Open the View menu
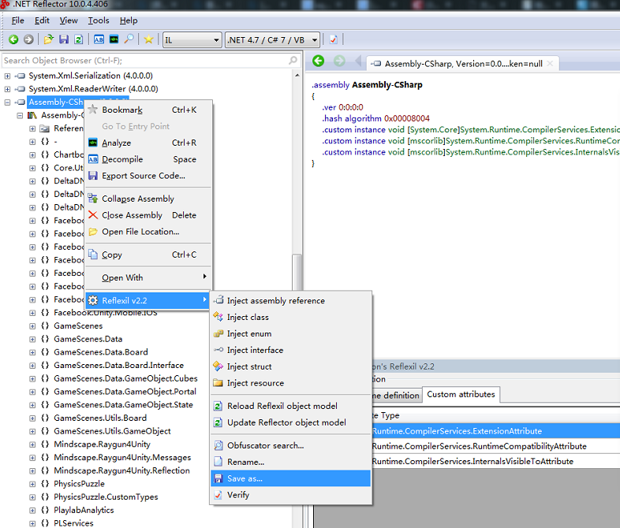The width and height of the screenshot is (620, 528). tap(69, 20)
